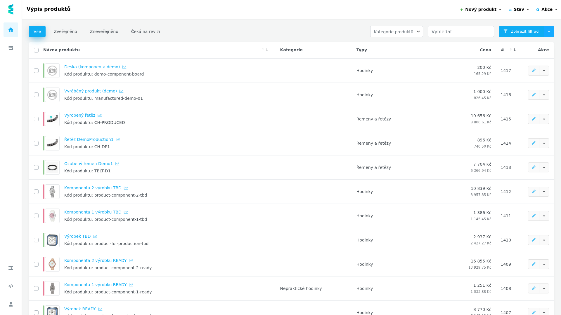This screenshot has width=561, height=315.
Task: Focus the Vyhledat search field
Action: 461,32
